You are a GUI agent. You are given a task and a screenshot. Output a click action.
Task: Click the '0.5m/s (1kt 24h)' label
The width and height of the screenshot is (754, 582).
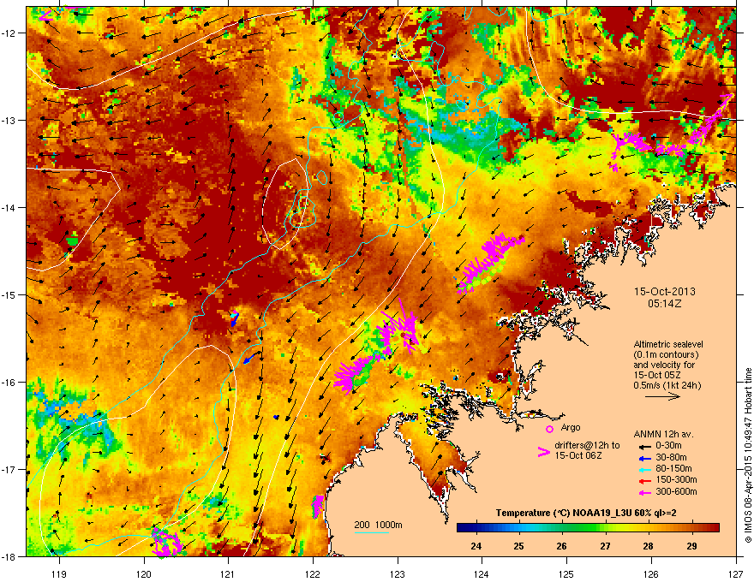coord(667,385)
